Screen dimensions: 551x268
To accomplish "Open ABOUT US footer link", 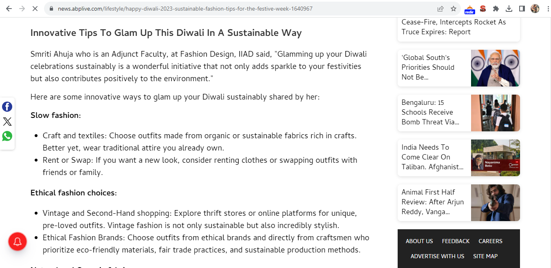I will click(x=419, y=241).
